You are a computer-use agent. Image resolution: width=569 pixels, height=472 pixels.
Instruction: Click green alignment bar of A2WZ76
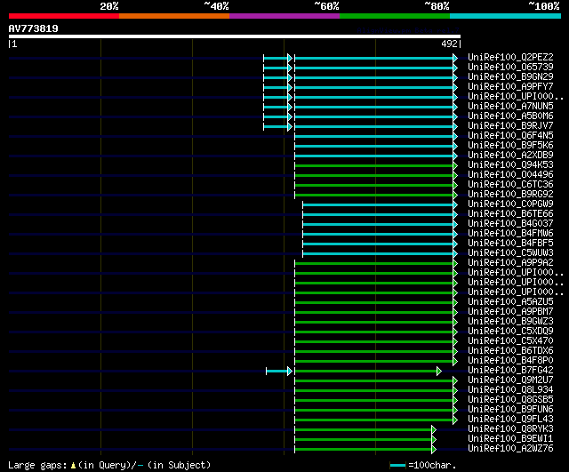pos(364,450)
